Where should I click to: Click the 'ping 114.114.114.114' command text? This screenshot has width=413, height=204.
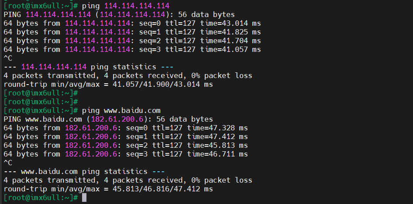click(126, 6)
